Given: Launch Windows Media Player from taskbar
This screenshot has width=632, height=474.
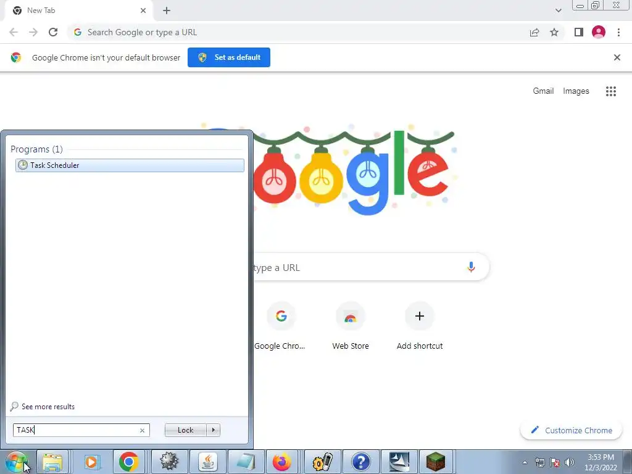Looking at the screenshot, I should tap(91, 462).
